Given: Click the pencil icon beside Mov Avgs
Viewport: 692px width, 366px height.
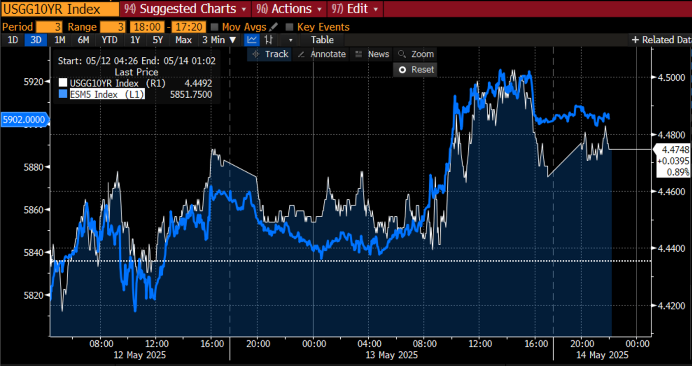Looking at the screenshot, I should 274,27.
